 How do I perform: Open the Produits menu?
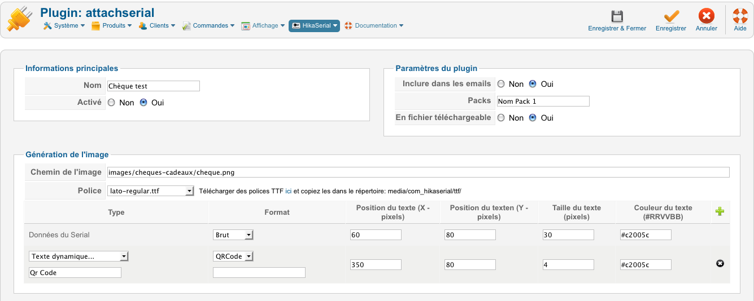[x=111, y=25]
